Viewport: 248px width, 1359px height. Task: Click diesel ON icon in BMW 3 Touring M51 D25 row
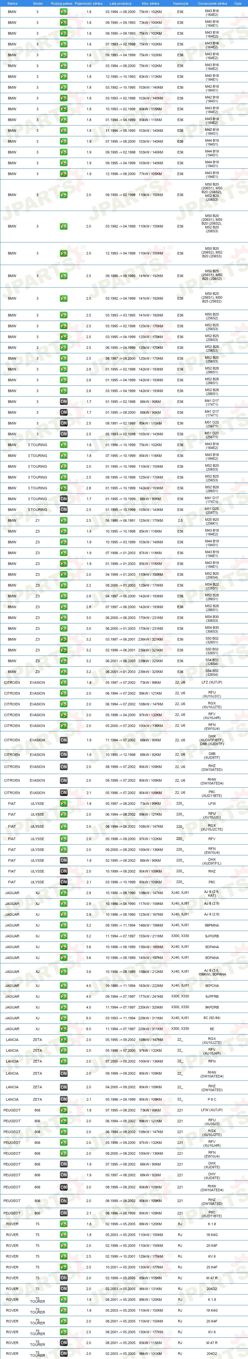63,510
